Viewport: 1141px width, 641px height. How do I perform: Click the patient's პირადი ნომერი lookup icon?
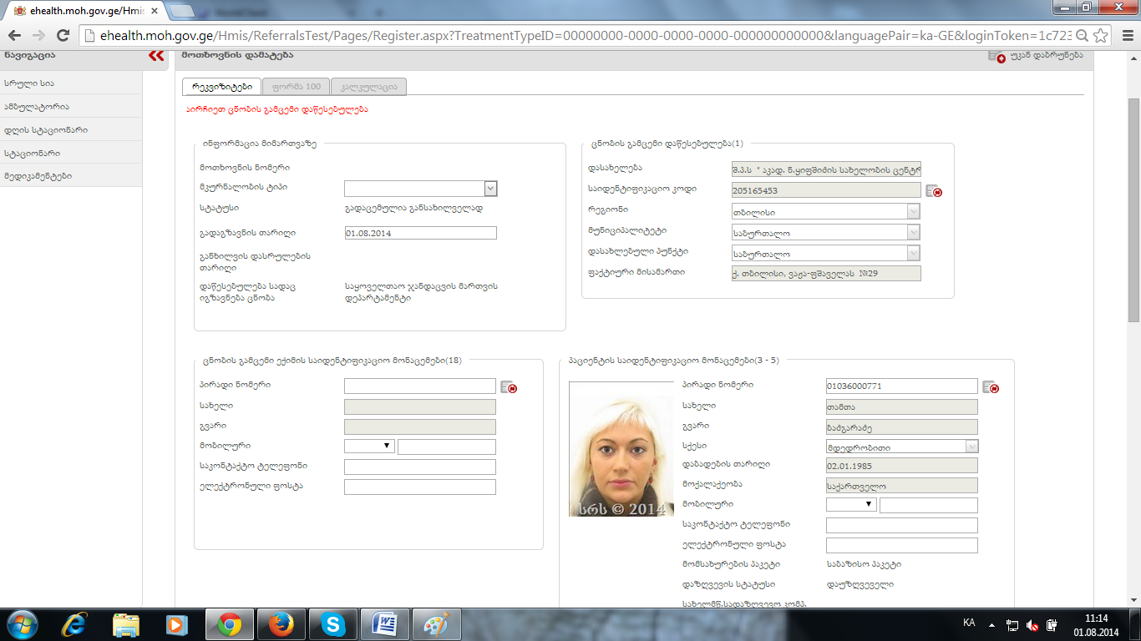(991, 387)
